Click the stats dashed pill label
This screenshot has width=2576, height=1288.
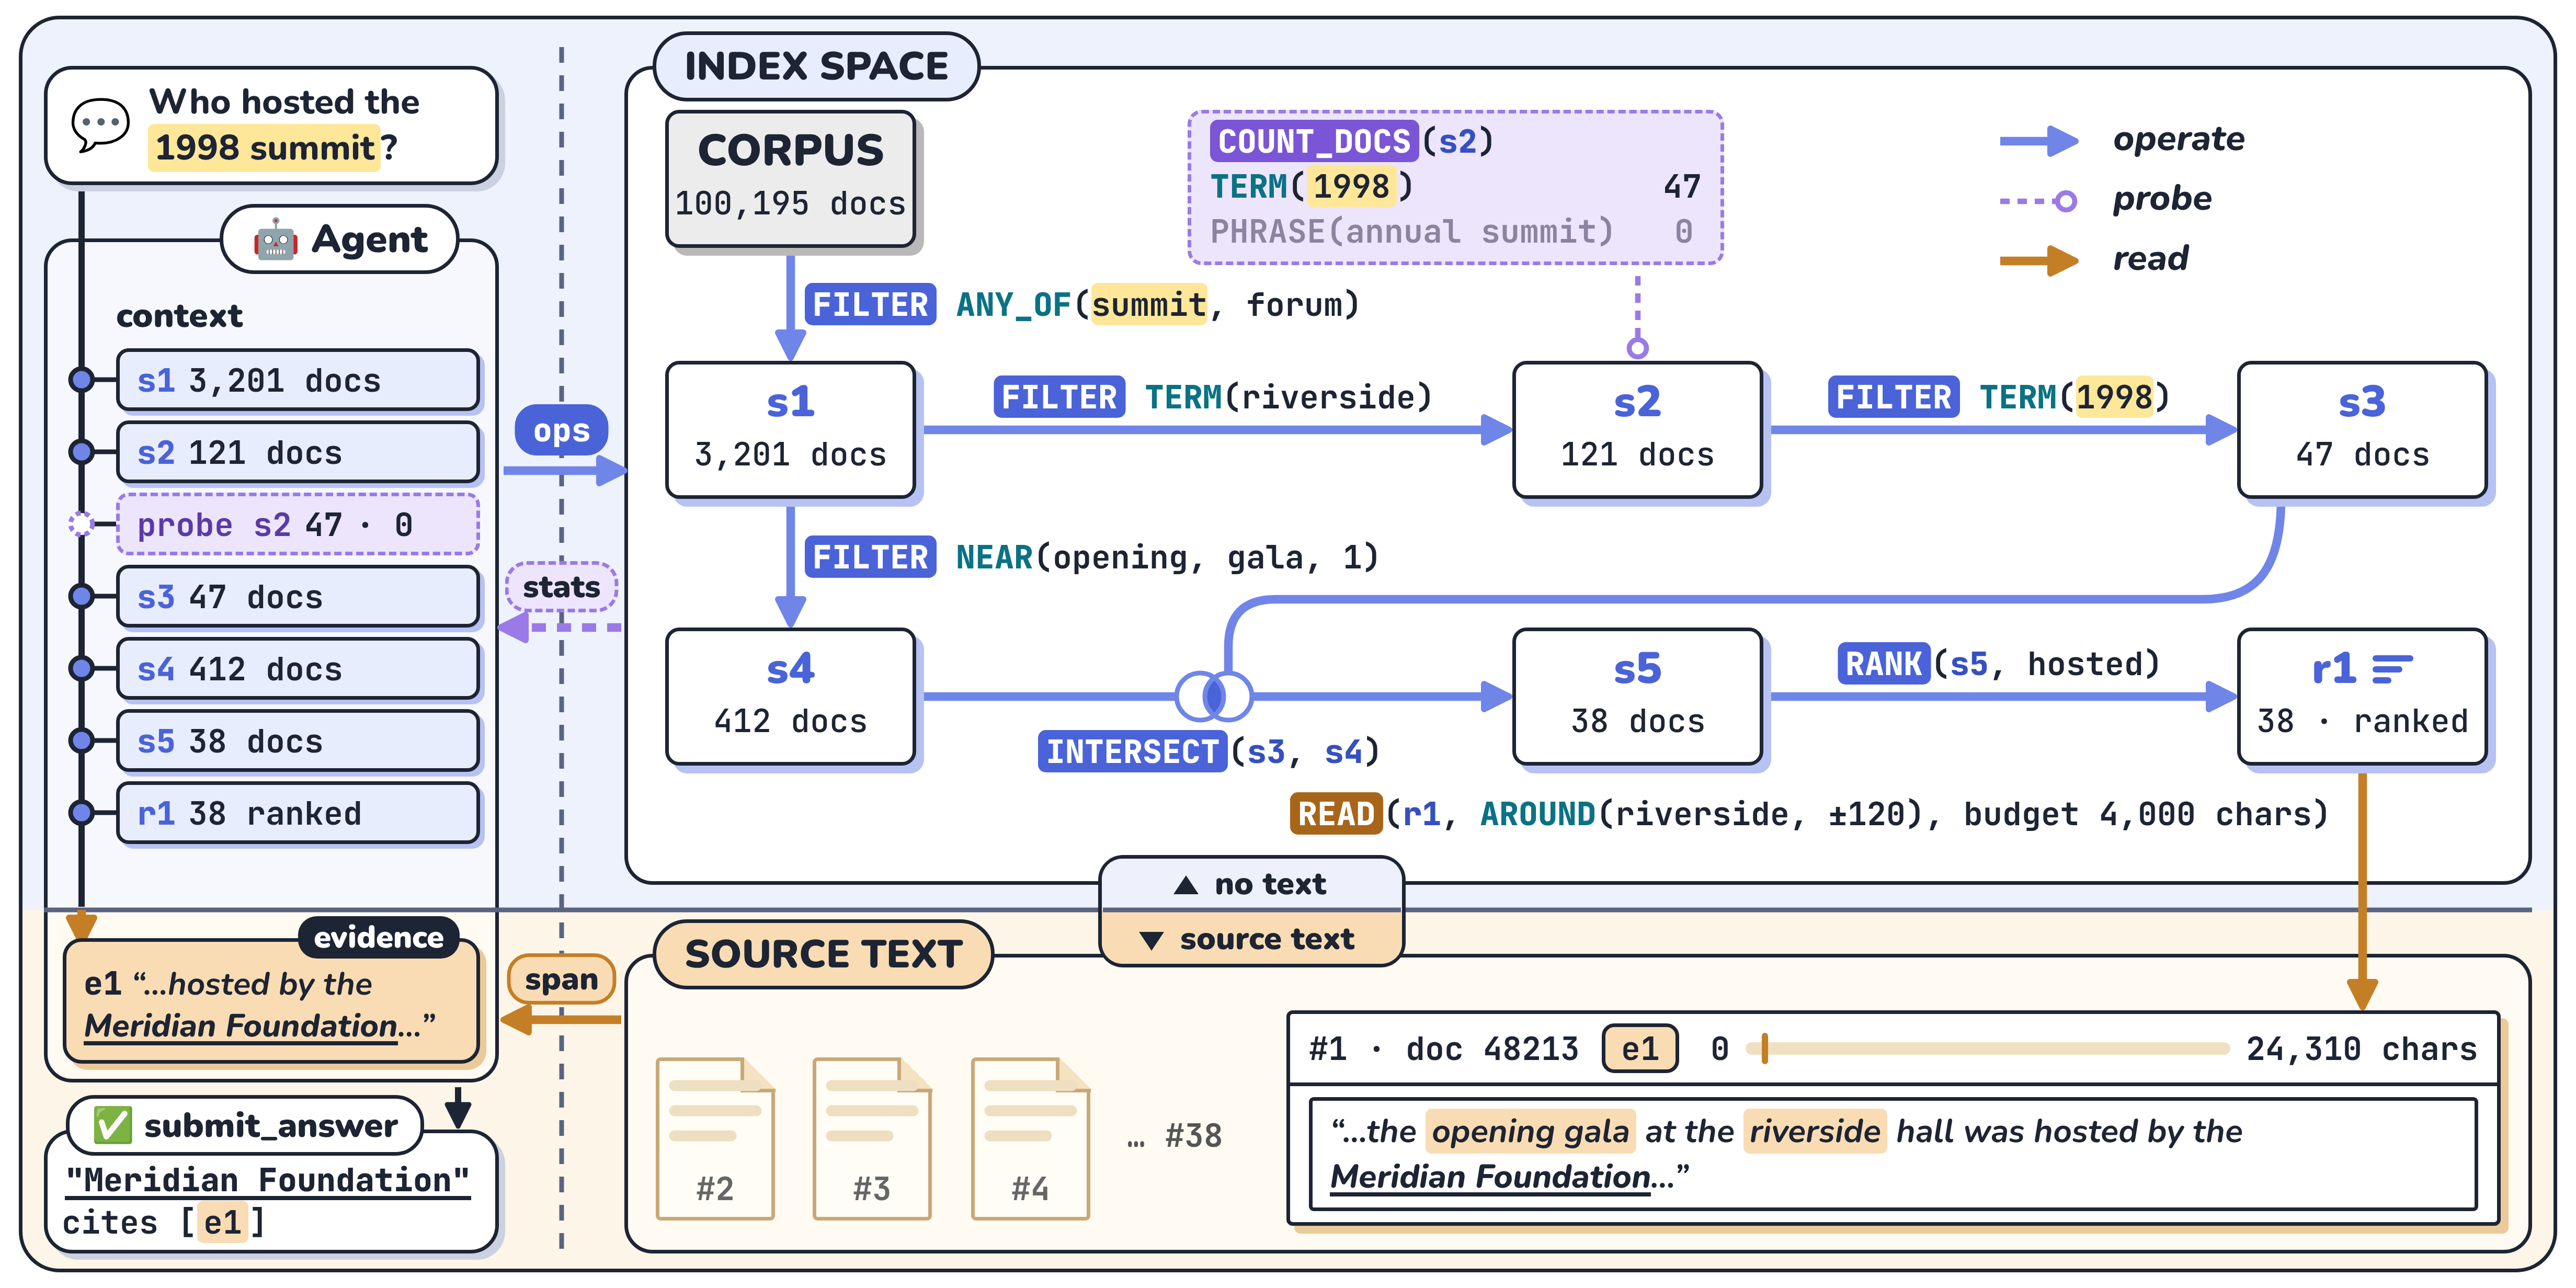(x=561, y=587)
